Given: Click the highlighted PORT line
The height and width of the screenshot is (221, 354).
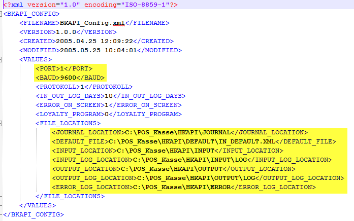Looking at the screenshot, I should click(63, 68).
